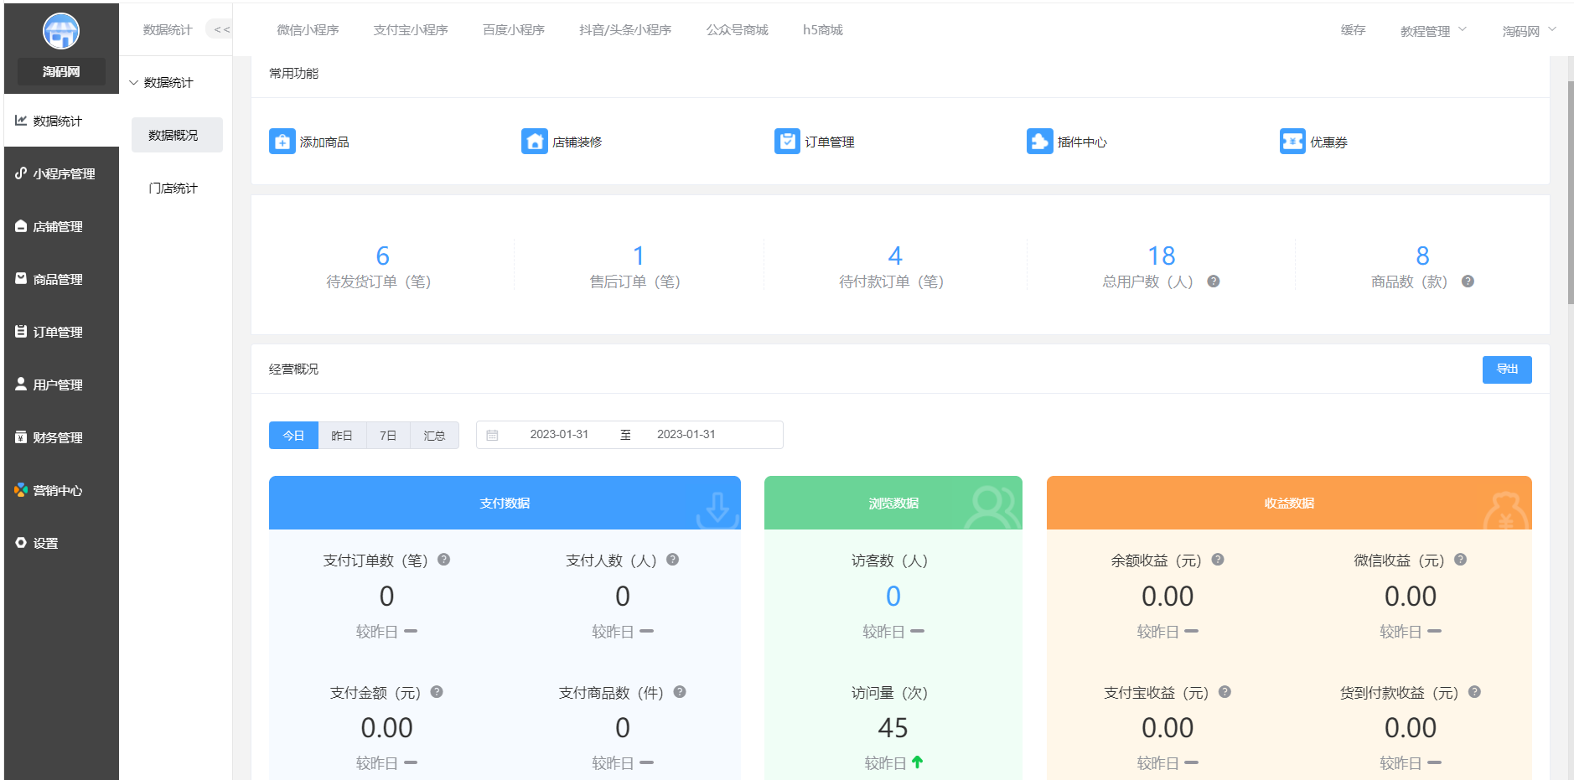Select the 今日 time filter

pyautogui.click(x=293, y=436)
